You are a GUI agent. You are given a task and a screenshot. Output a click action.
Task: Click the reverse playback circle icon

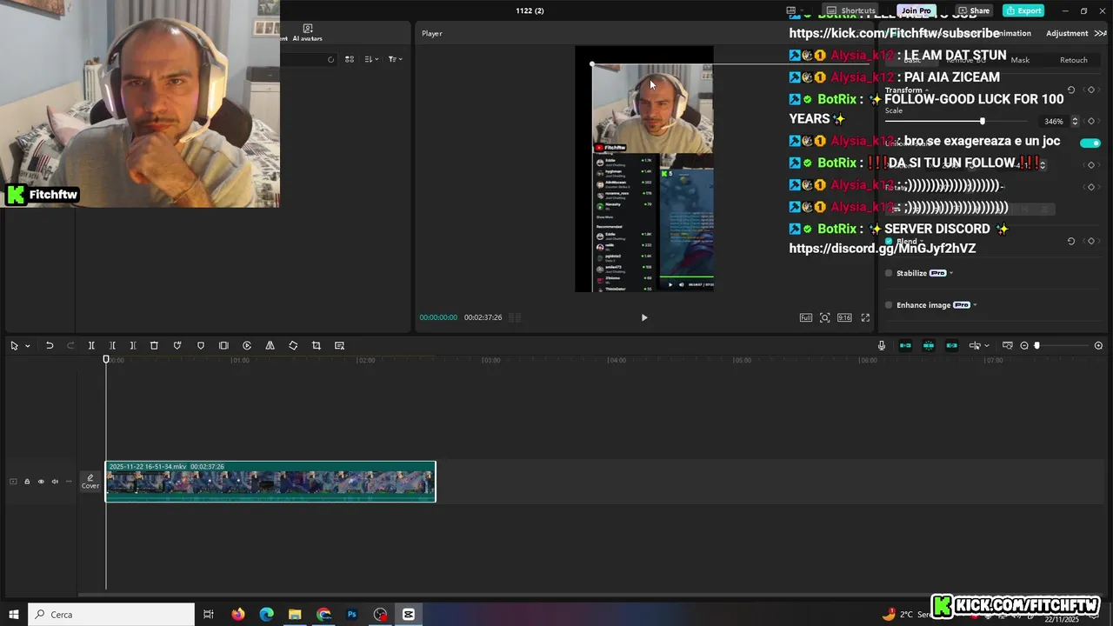click(x=247, y=345)
